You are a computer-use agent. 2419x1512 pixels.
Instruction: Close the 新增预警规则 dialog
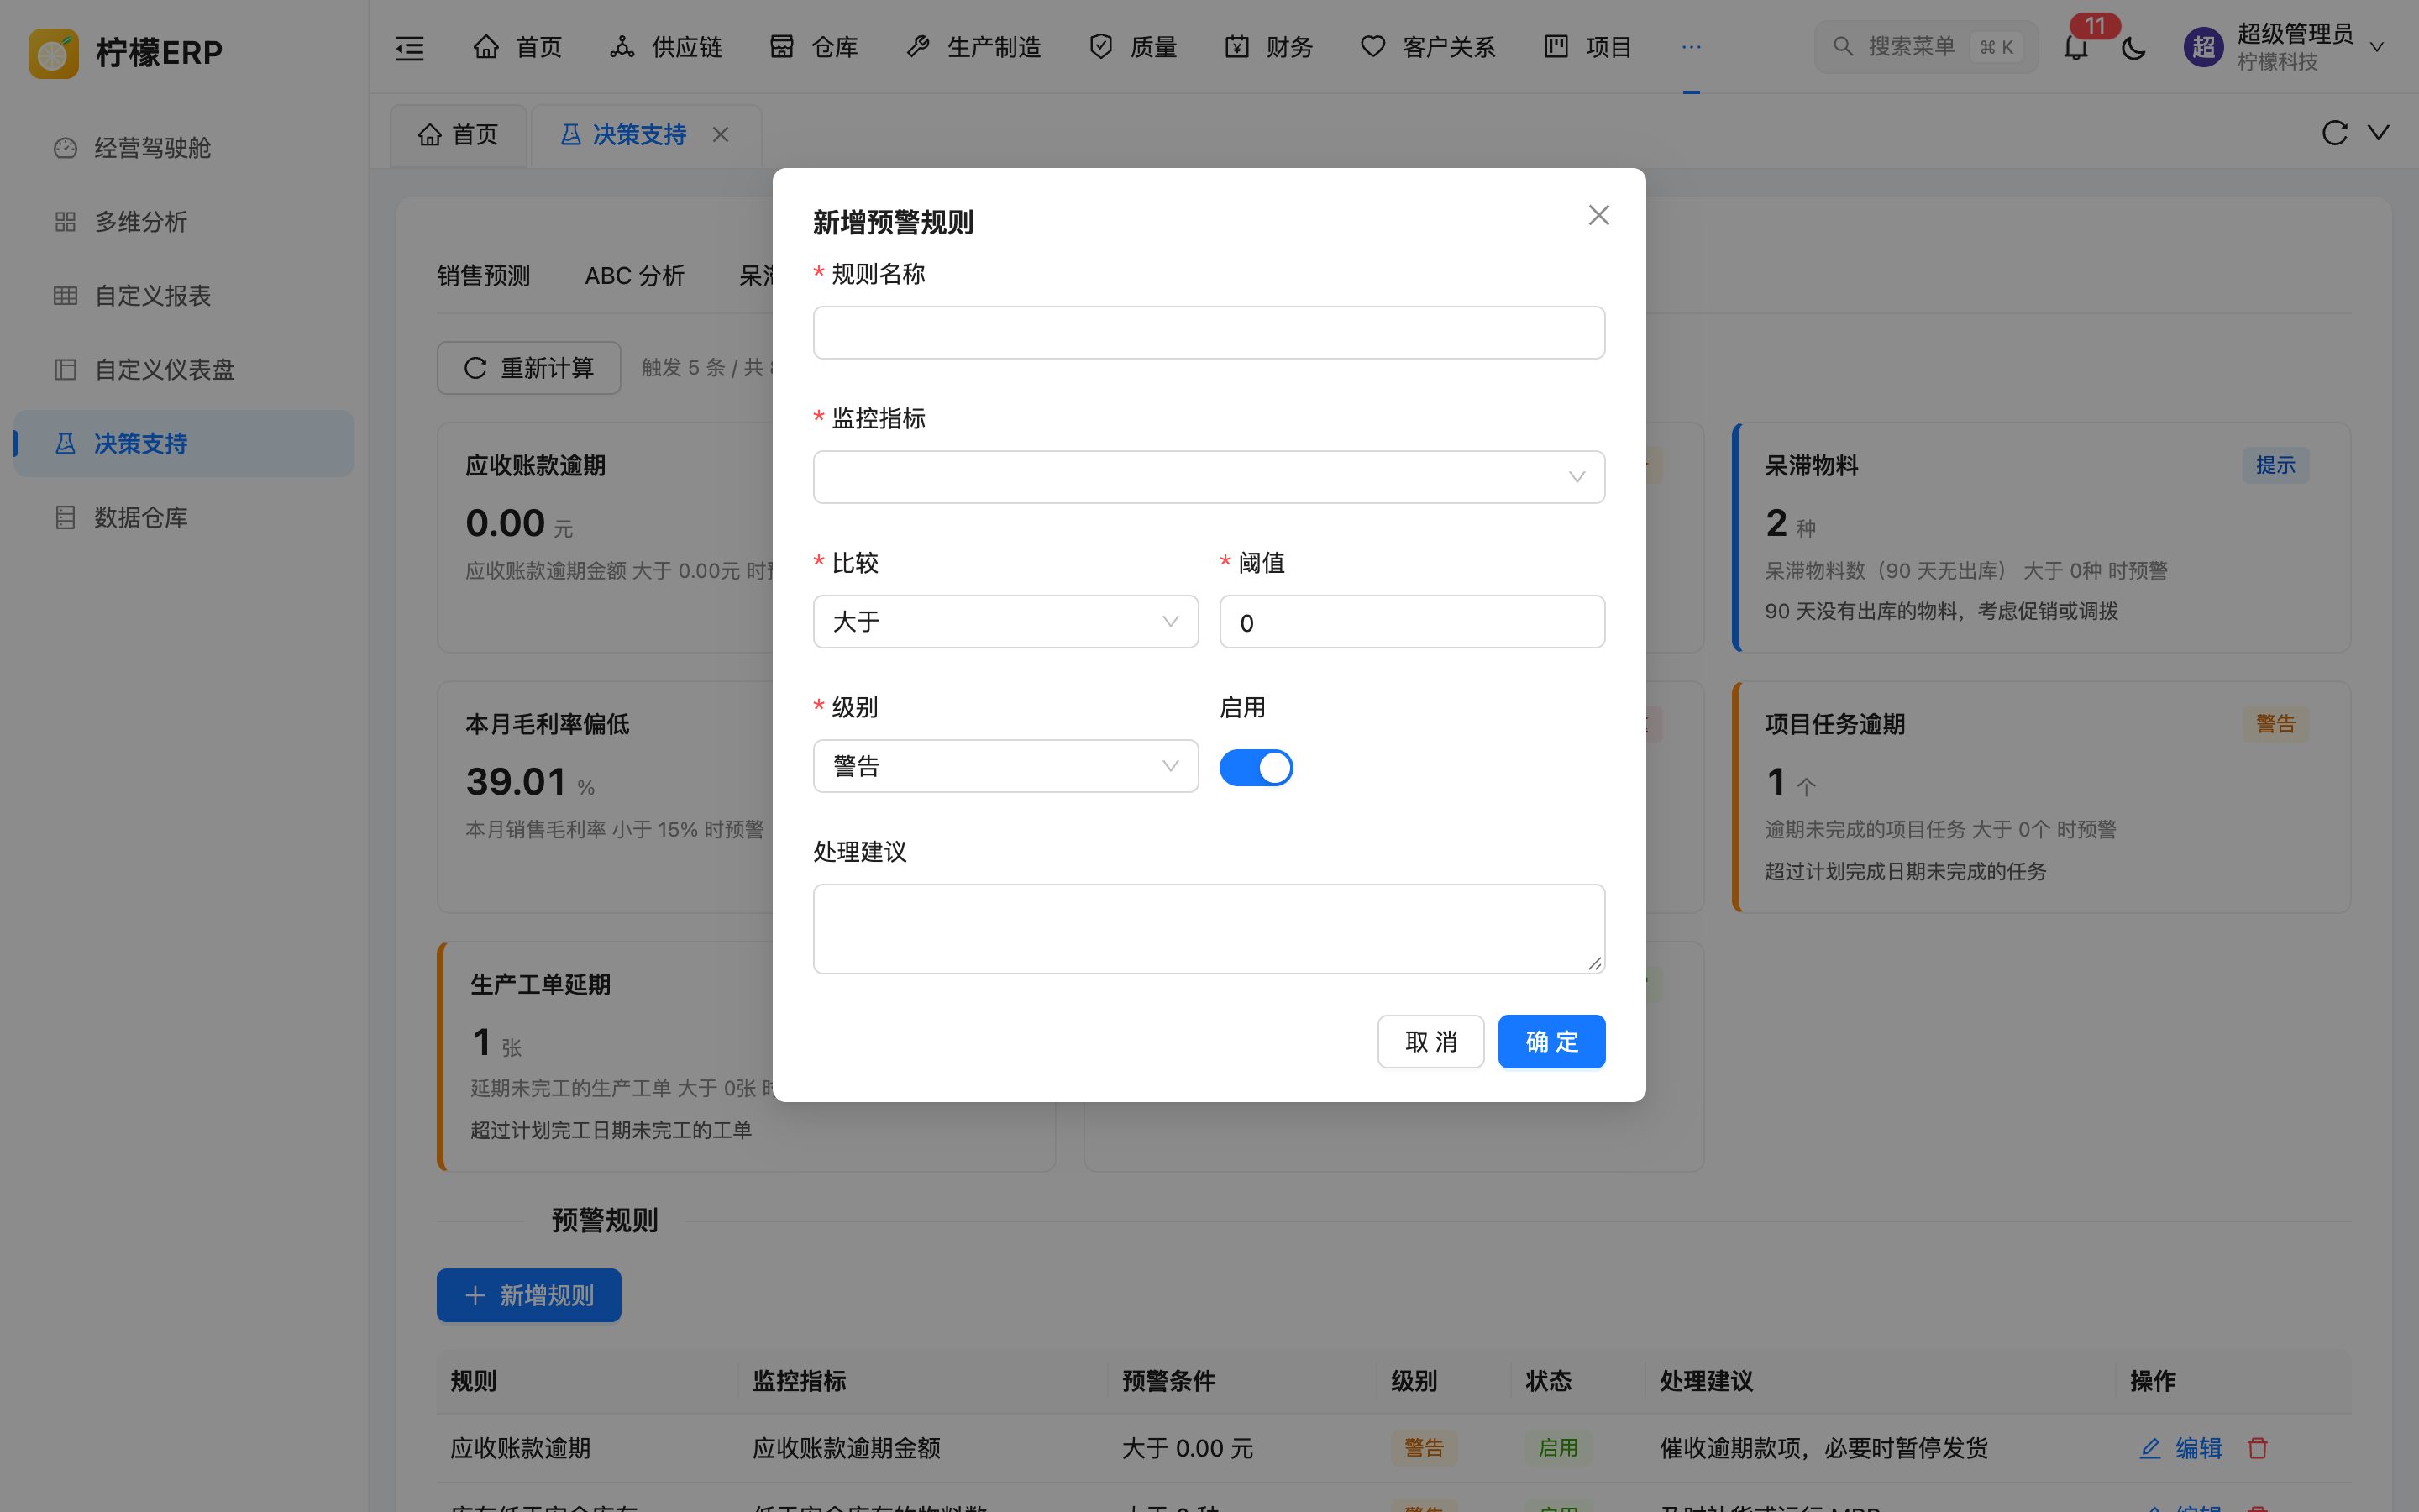tap(1598, 215)
